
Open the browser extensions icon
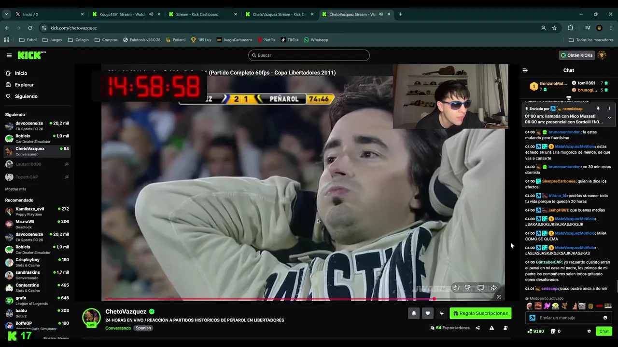(x=570, y=28)
